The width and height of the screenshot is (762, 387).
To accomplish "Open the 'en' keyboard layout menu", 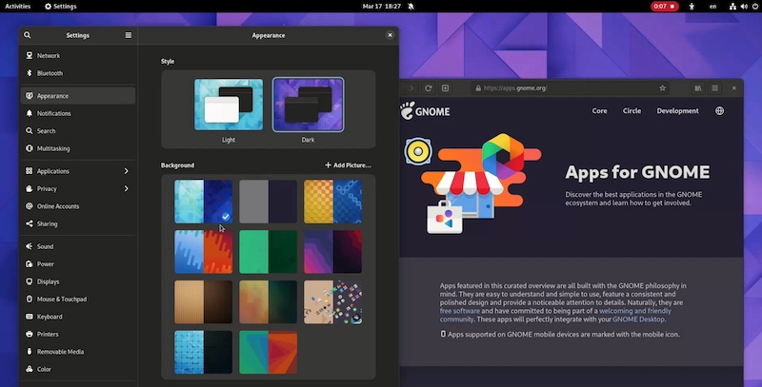I will pyautogui.click(x=712, y=7).
